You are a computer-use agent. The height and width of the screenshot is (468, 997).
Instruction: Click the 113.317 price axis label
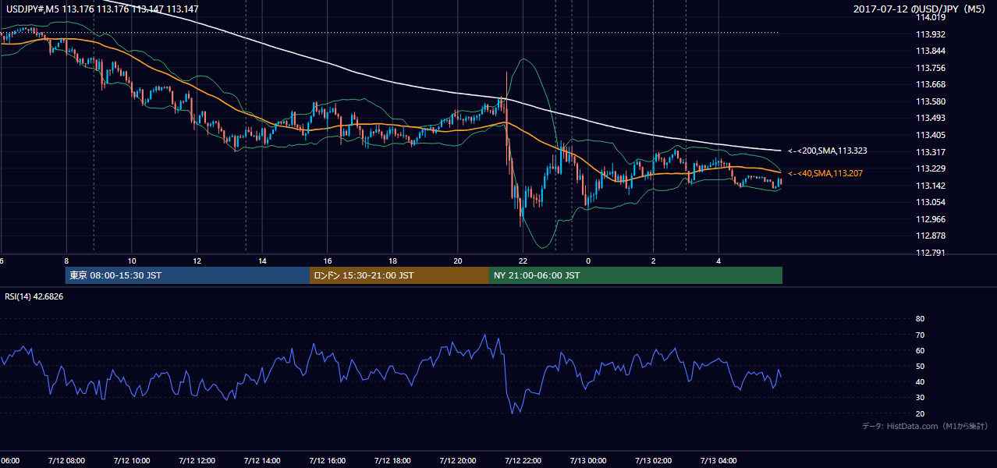(931, 152)
